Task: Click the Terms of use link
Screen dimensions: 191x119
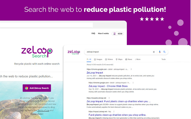Action: click(43, 110)
